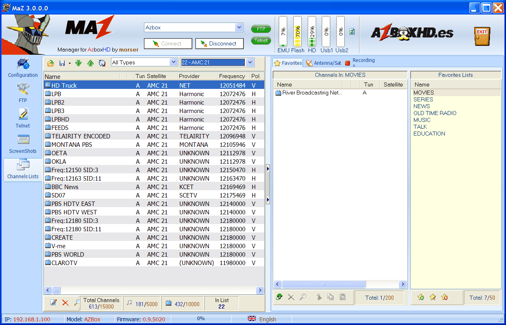506x325 pixels.
Task: Add a new favorites list with the green-plus star icon
Action: coord(421,297)
